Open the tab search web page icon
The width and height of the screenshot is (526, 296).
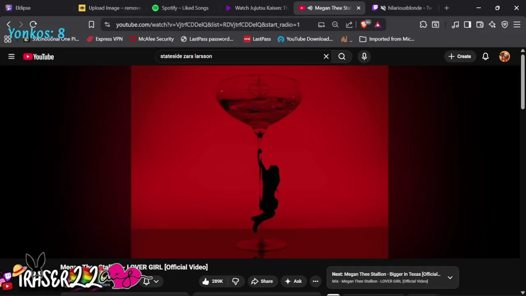click(436, 25)
